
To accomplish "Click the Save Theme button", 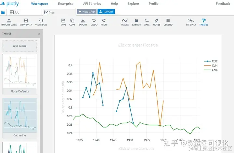I will point(19,46).
